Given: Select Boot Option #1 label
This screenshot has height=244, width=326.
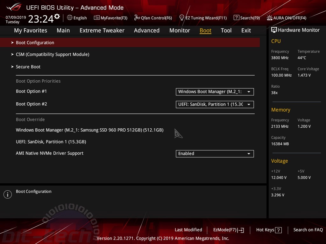Looking at the screenshot, I should 32,91.
